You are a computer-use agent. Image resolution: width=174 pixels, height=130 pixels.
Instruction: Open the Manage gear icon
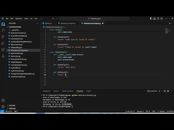3,106
